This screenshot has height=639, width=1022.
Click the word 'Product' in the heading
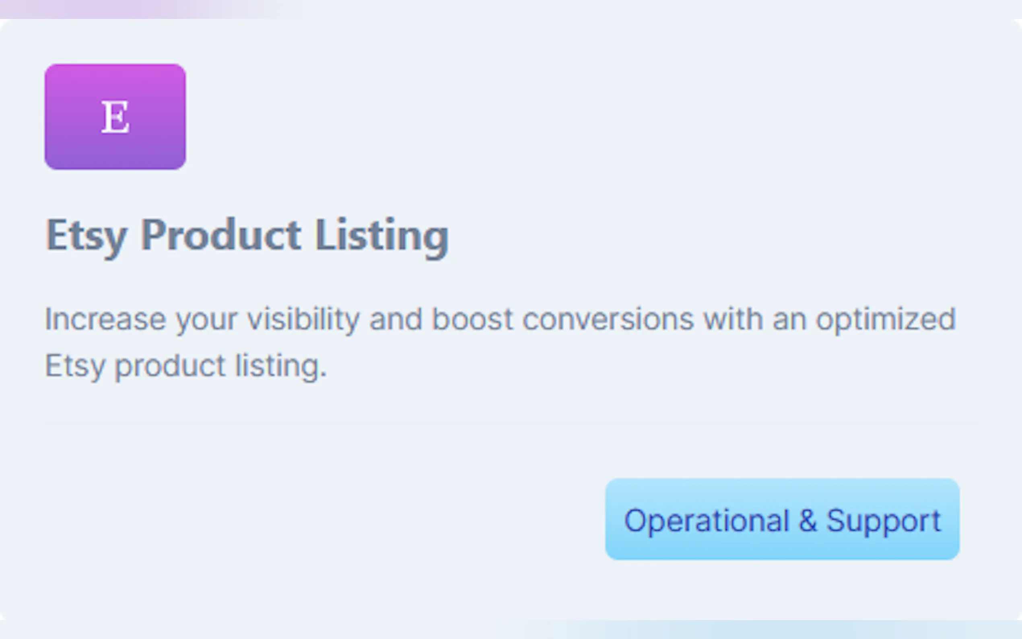[x=220, y=235]
